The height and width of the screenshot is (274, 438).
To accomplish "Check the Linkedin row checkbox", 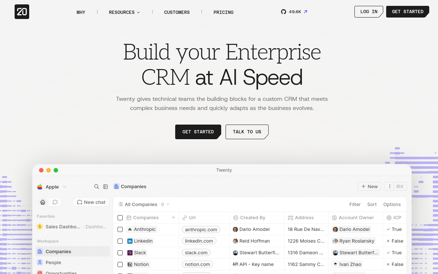I will pyautogui.click(x=120, y=241).
